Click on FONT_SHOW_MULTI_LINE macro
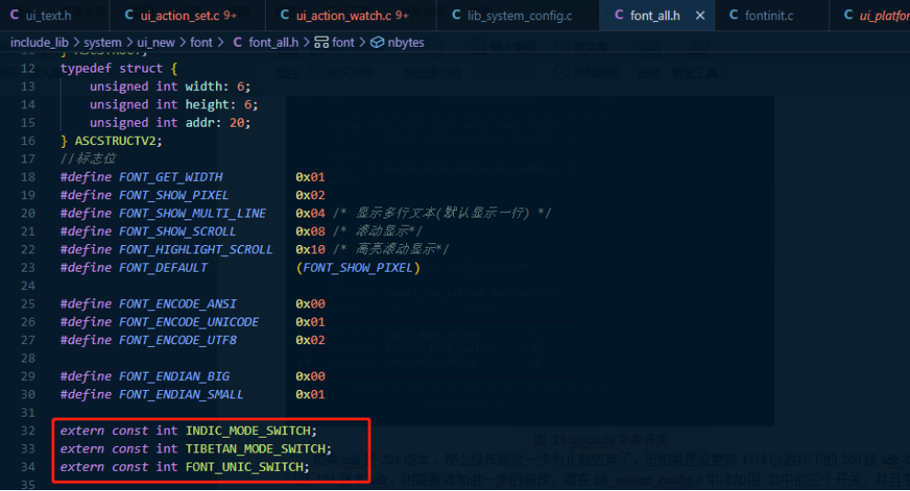910x491 pixels. tap(193, 213)
